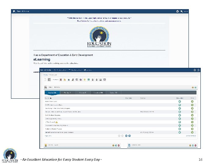Screen dimensions: 220x165
Task: Switch to the Overdue tab
Action: (83, 93)
